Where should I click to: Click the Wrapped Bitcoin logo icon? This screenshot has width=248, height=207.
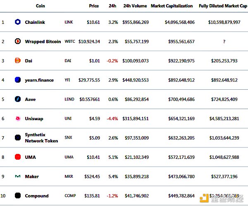[18, 41]
